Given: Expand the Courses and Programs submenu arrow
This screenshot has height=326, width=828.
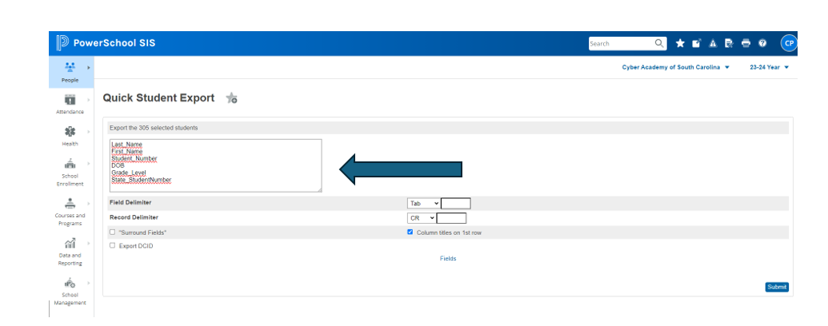Looking at the screenshot, I should (89, 203).
